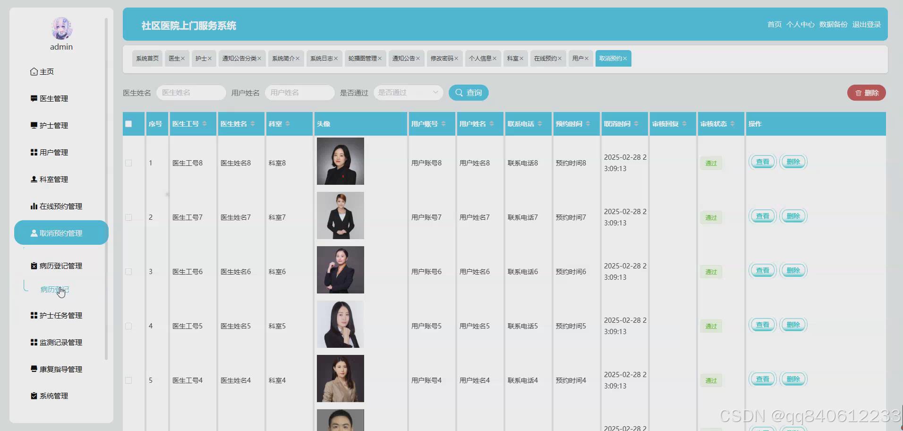Toggle the select-all checkbox in table header
903x431 pixels.
tap(128, 124)
